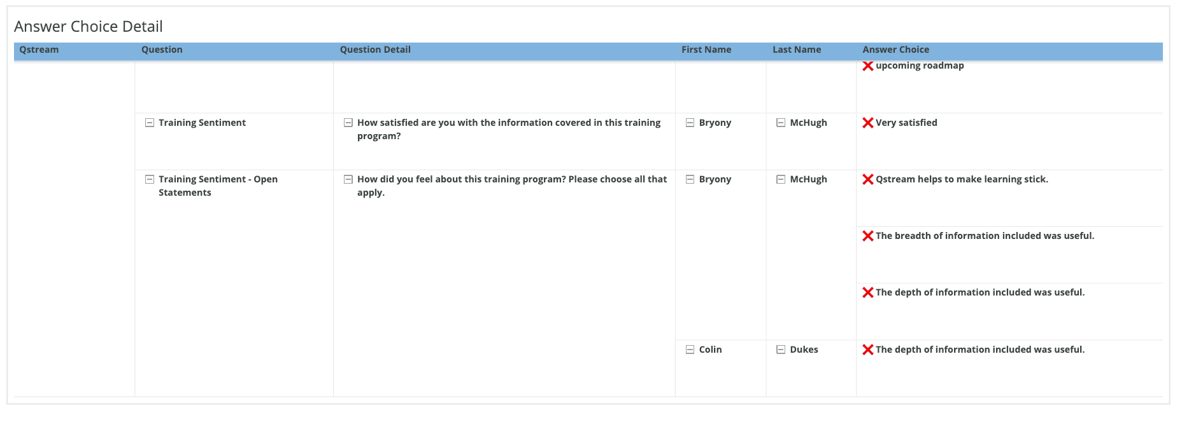1182x422 pixels.
Task: Click red X beside Bryony's 'depth of information' answer
Action: [x=867, y=292]
